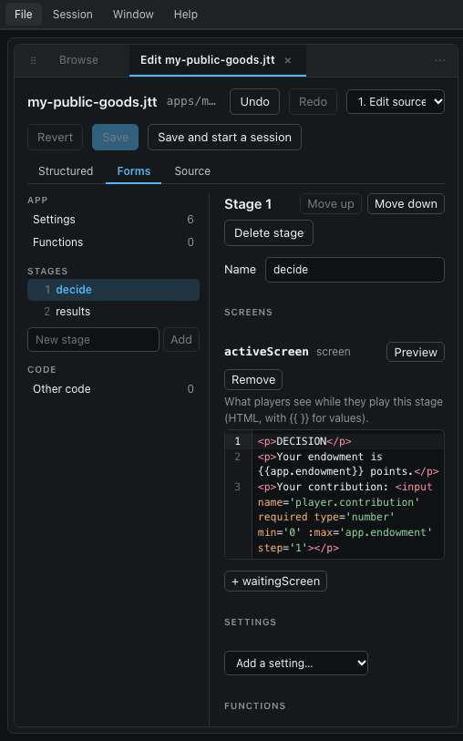
Task: Close the Edit my-public-goods.jtt tab
Action: click(288, 60)
